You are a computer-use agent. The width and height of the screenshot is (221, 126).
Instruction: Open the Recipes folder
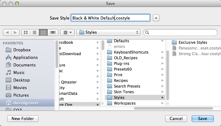coord(135,80)
